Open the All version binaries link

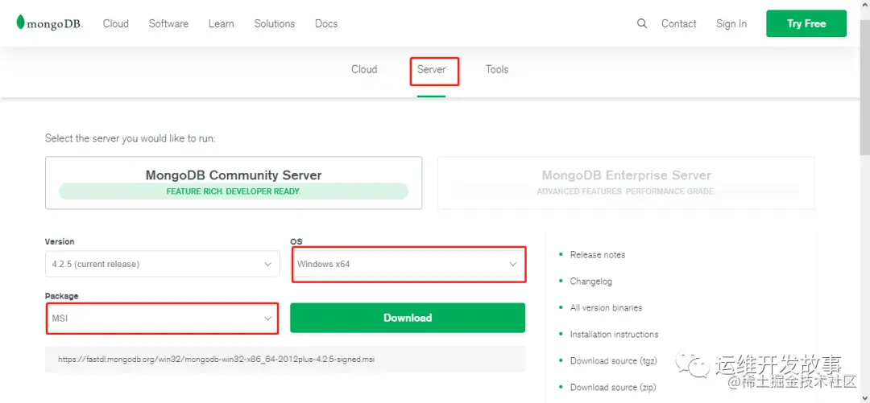tap(606, 307)
